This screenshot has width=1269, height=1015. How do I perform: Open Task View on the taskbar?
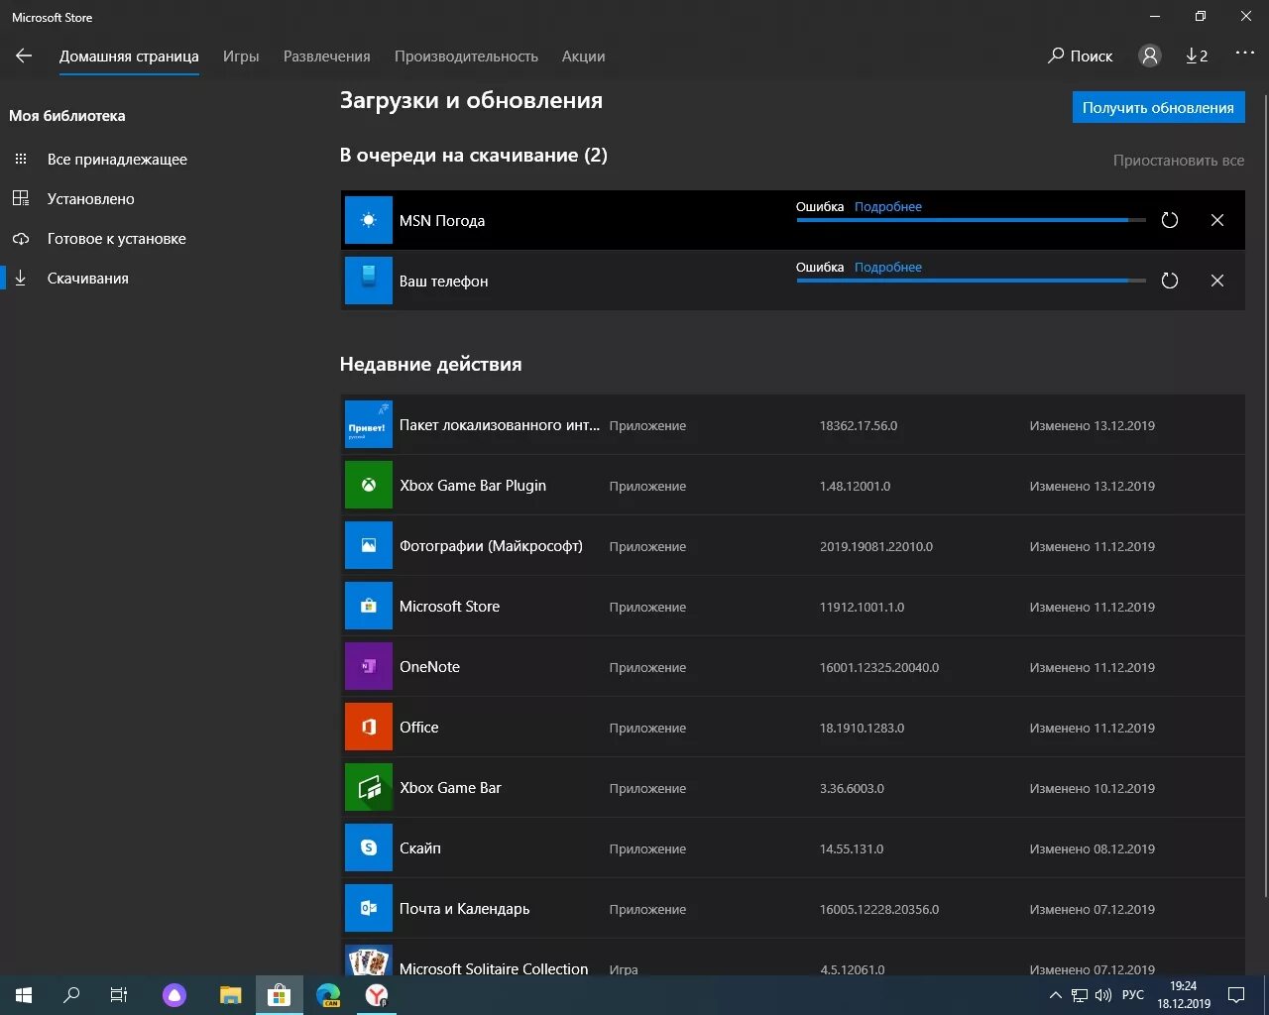pyautogui.click(x=119, y=995)
